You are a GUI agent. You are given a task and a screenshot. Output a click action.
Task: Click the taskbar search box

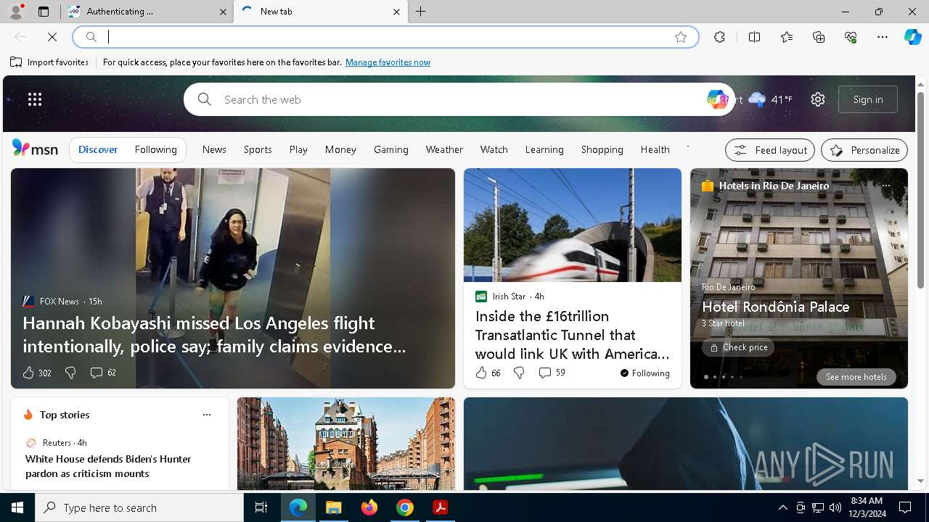pos(139,507)
